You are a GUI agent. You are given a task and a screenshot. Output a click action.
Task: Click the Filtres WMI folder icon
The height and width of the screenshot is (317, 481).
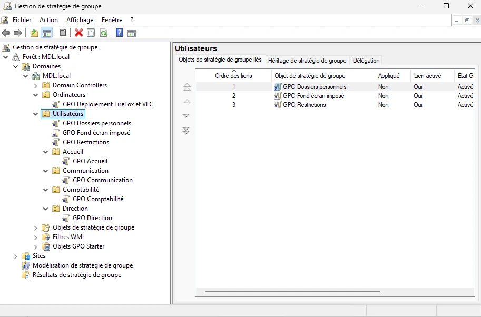46,237
